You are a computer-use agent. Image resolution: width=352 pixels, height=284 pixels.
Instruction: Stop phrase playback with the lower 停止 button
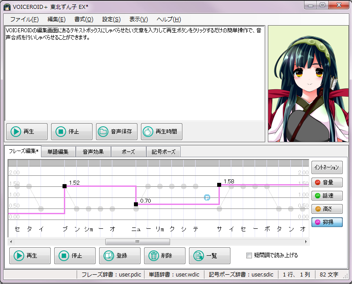[75, 256]
